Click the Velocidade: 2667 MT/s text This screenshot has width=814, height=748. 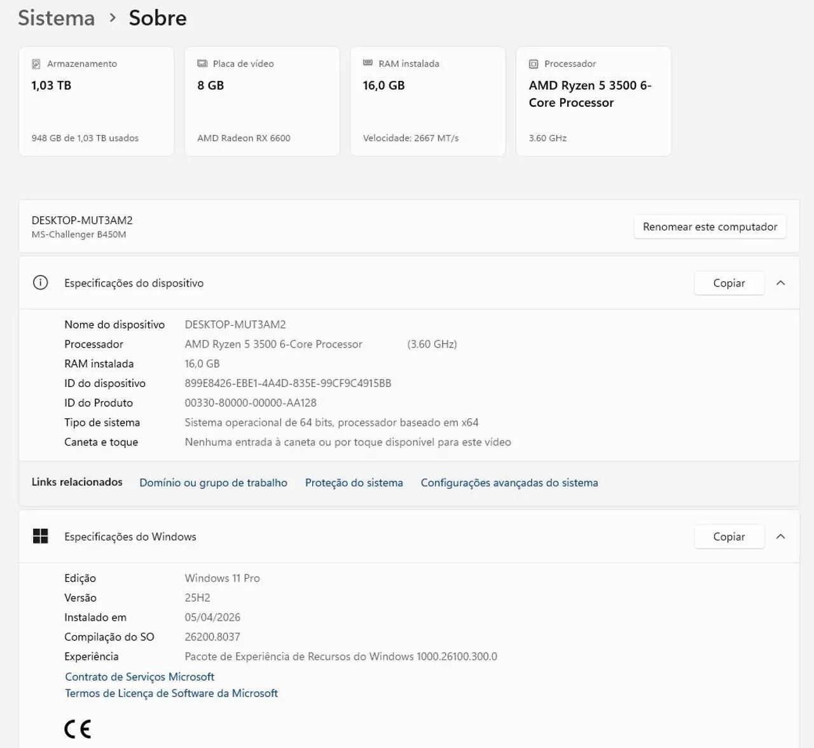[411, 138]
